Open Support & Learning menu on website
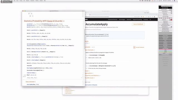 click(137, 19)
